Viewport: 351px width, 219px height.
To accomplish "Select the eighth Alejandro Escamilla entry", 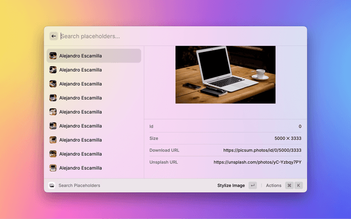I will click(x=81, y=154).
